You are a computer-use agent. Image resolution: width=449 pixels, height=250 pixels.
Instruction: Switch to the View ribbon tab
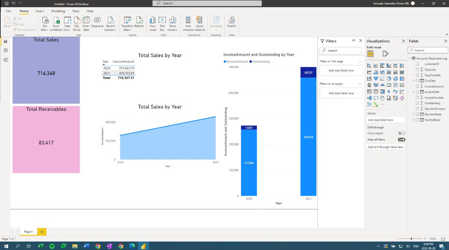click(76, 11)
